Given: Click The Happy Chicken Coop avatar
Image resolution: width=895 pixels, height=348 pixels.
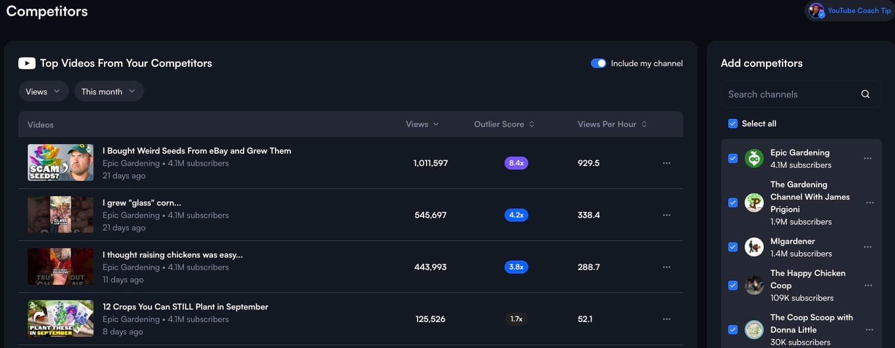Looking at the screenshot, I should pyautogui.click(x=754, y=285).
